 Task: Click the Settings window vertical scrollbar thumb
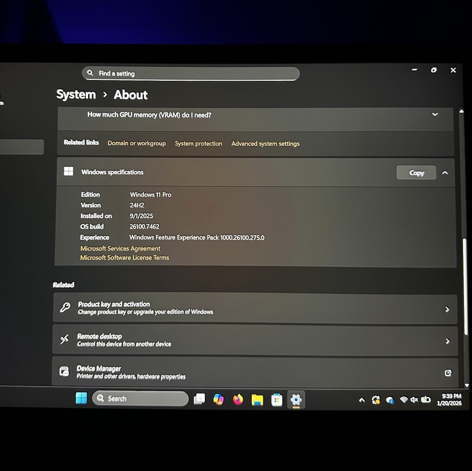[x=465, y=286]
